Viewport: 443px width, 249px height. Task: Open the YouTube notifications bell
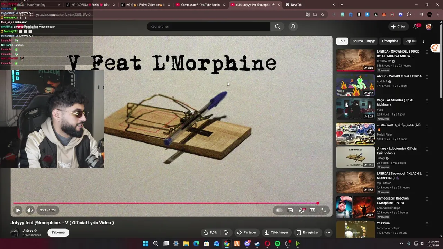[x=416, y=26]
